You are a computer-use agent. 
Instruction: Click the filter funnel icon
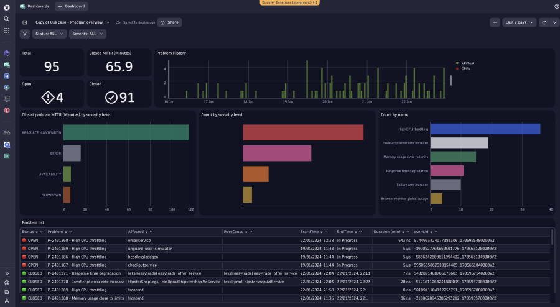25,34
